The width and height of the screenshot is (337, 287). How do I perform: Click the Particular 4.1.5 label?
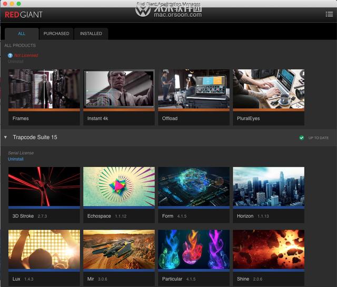click(179, 279)
